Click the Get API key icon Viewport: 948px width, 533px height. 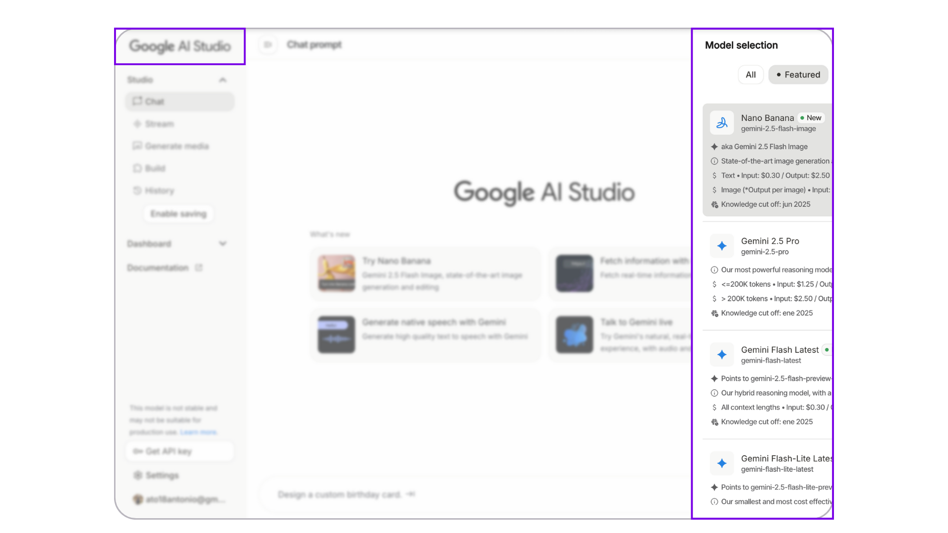click(138, 451)
